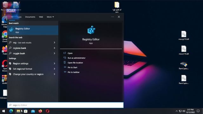Viewport: 203px width, 114px height.
Task: Select the 'reggie bush' web suggestion
Action: 33,54
